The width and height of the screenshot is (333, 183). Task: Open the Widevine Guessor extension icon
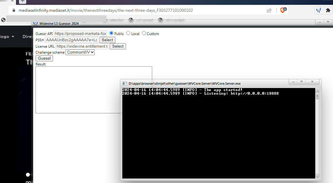[318, 10]
